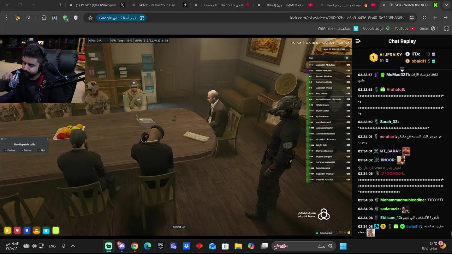Click Previous in the dispatch panel
This screenshot has width=452, height=254.
click(10, 150)
